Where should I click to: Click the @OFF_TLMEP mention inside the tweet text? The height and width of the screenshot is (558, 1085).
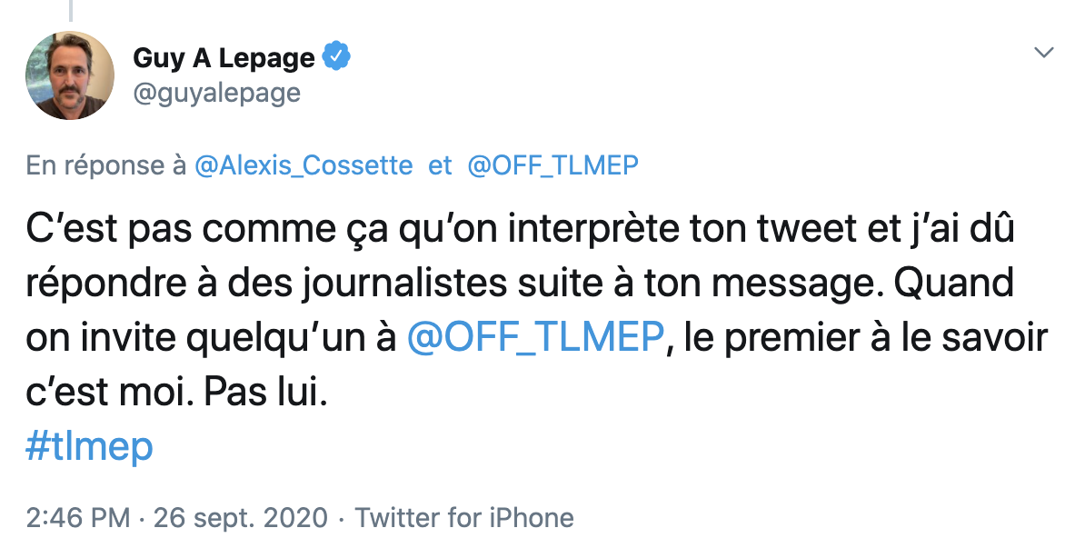(535, 337)
